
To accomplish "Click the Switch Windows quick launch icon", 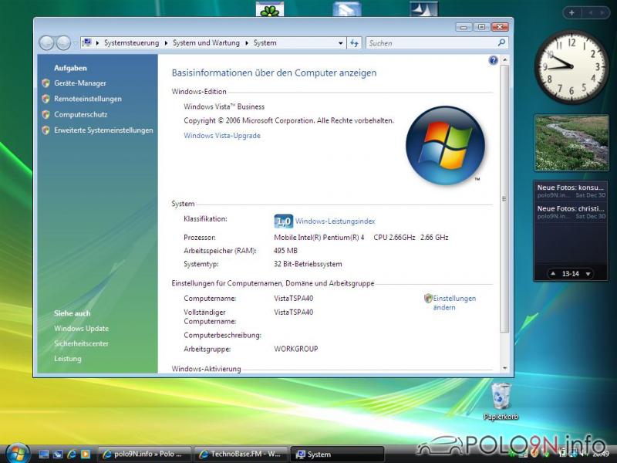I will pyautogui.click(x=58, y=455).
